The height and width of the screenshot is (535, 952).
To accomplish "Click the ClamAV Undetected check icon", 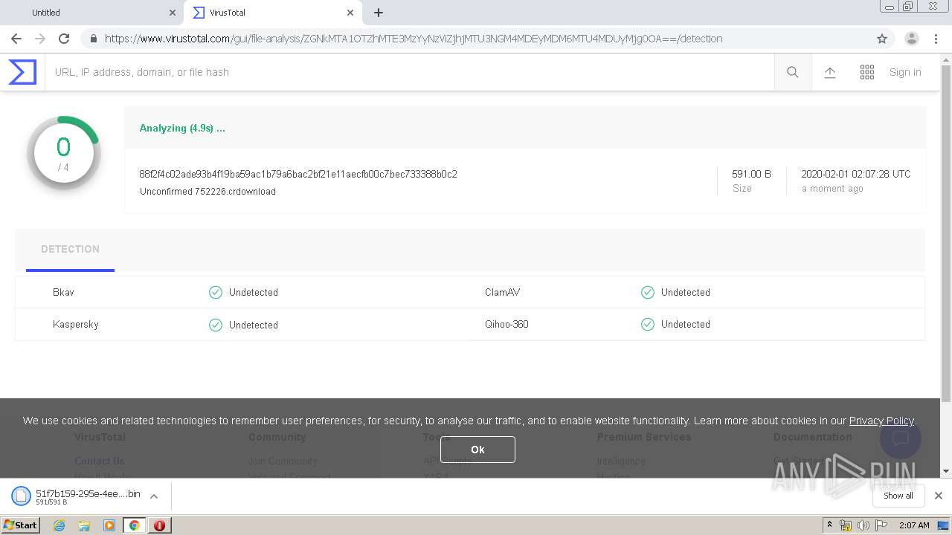I will (648, 292).
